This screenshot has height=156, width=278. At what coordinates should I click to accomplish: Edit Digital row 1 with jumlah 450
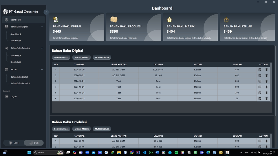coord(260,70)
